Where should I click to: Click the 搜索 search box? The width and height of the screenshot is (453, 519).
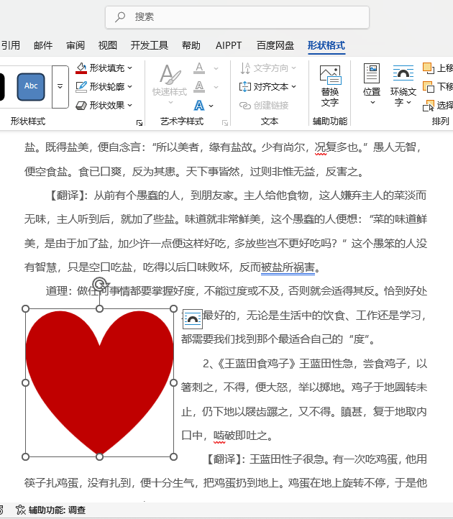(x=237, y=17)
